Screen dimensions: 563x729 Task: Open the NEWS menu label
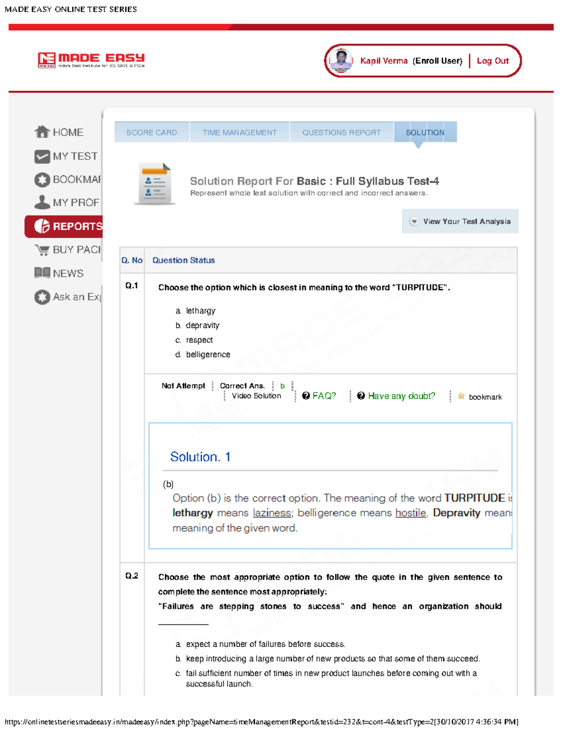[x=68, y=273]
